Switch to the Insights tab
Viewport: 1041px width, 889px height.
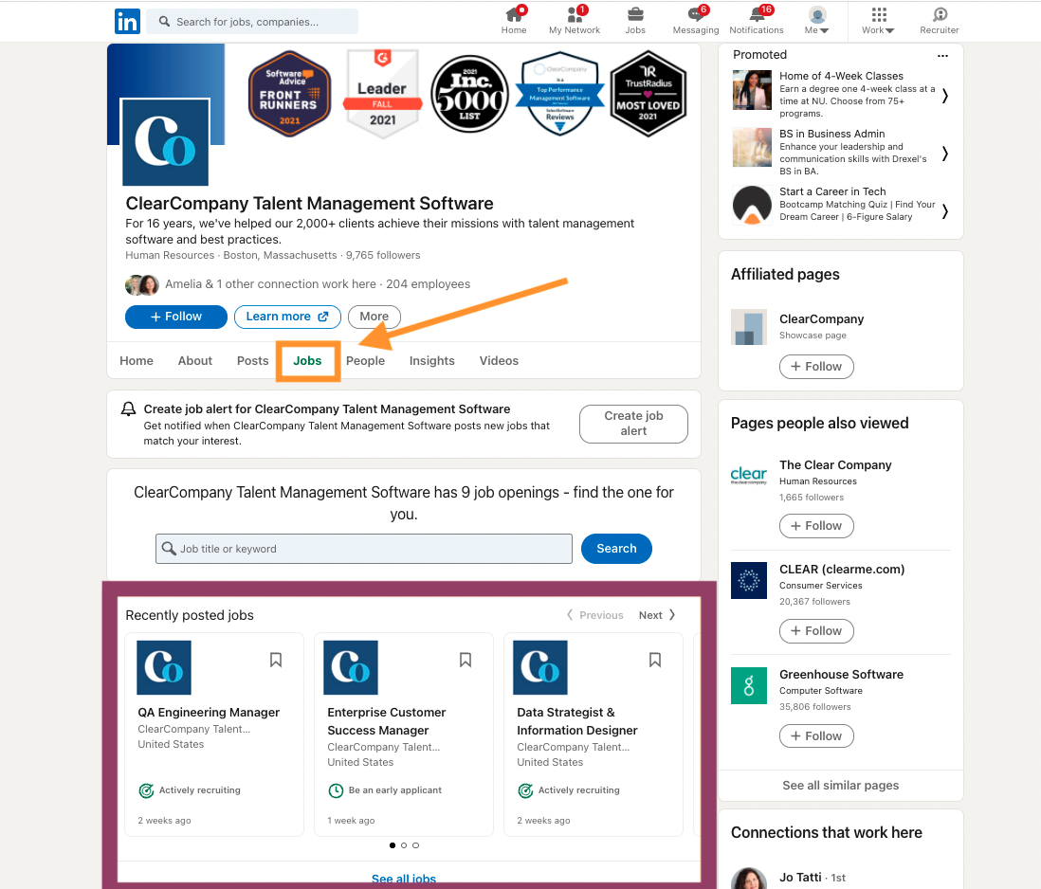[432, 361]
